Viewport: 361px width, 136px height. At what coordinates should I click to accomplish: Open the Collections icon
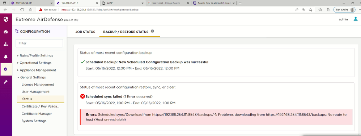coord(329,10)
